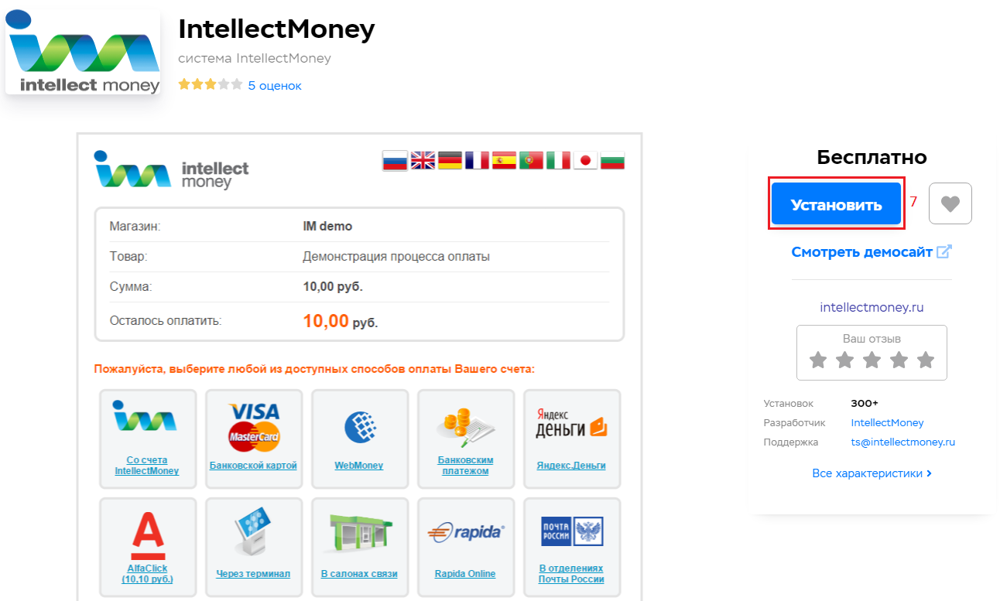Click the IntellectMoney app logo thumbnail

83,53
